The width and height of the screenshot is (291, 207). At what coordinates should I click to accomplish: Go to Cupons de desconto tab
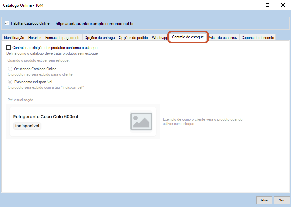(x=258, y=38)
